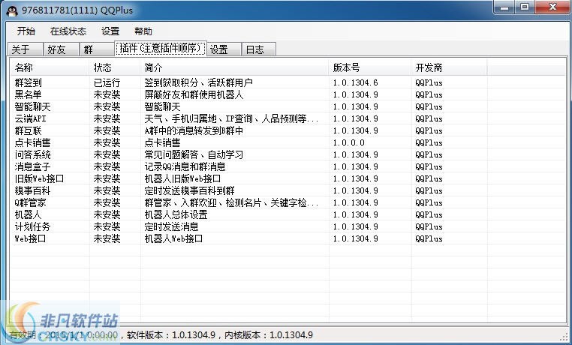Click 未安装 status in 计划任务 row
The height and width of the screenshot is (345, 572).
(x=107, y=227)
